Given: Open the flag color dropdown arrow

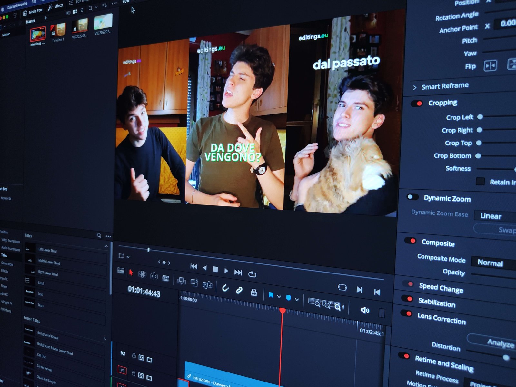Looking at the screenshot, I should tap(279, 296).
